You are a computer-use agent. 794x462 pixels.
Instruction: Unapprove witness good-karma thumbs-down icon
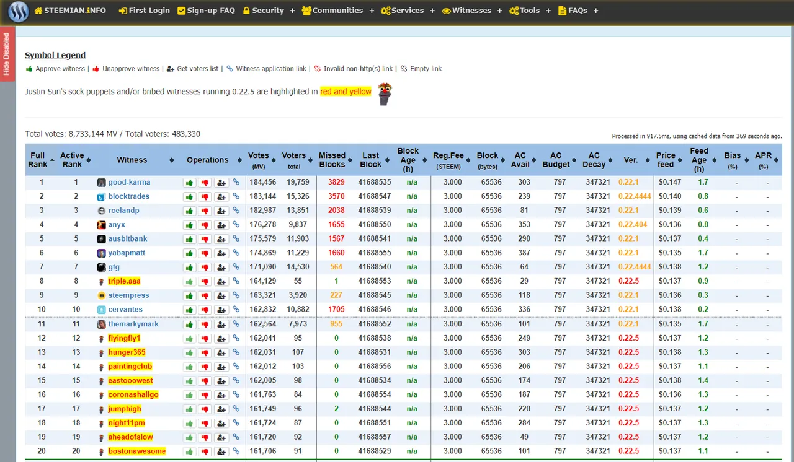(205, 183)
